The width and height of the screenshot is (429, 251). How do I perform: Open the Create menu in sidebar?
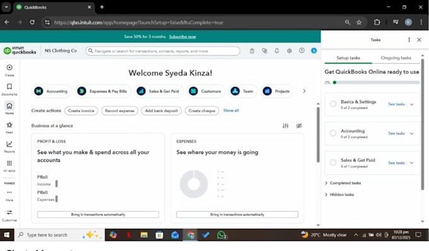(x=9, y=70)
